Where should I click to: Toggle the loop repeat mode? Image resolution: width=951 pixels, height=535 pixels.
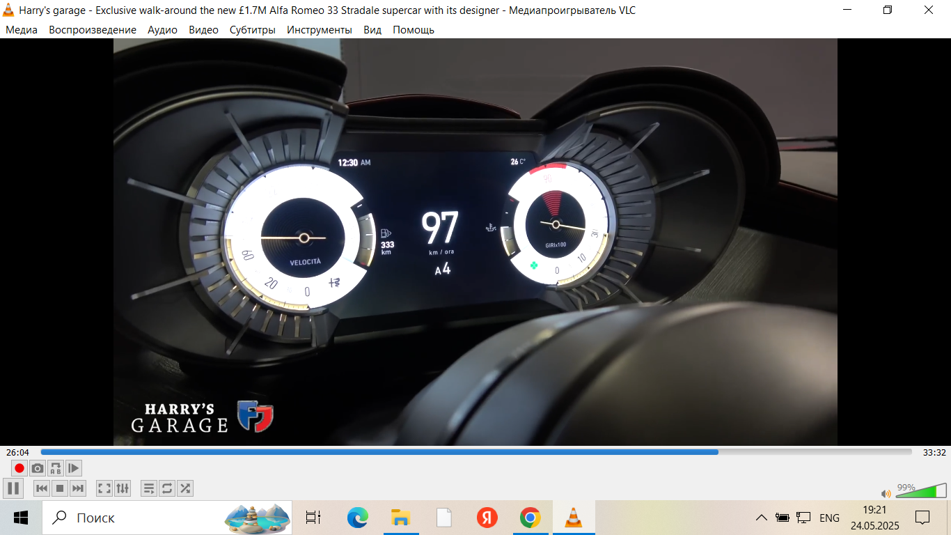[x=167, y=488]
